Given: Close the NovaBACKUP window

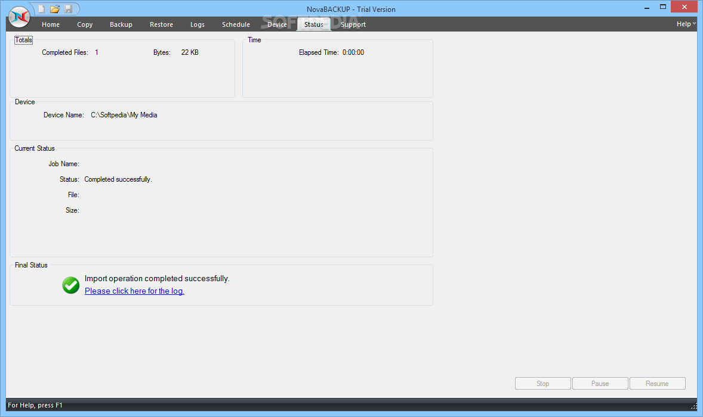Looking at the screenshot, I should (684, 7).
